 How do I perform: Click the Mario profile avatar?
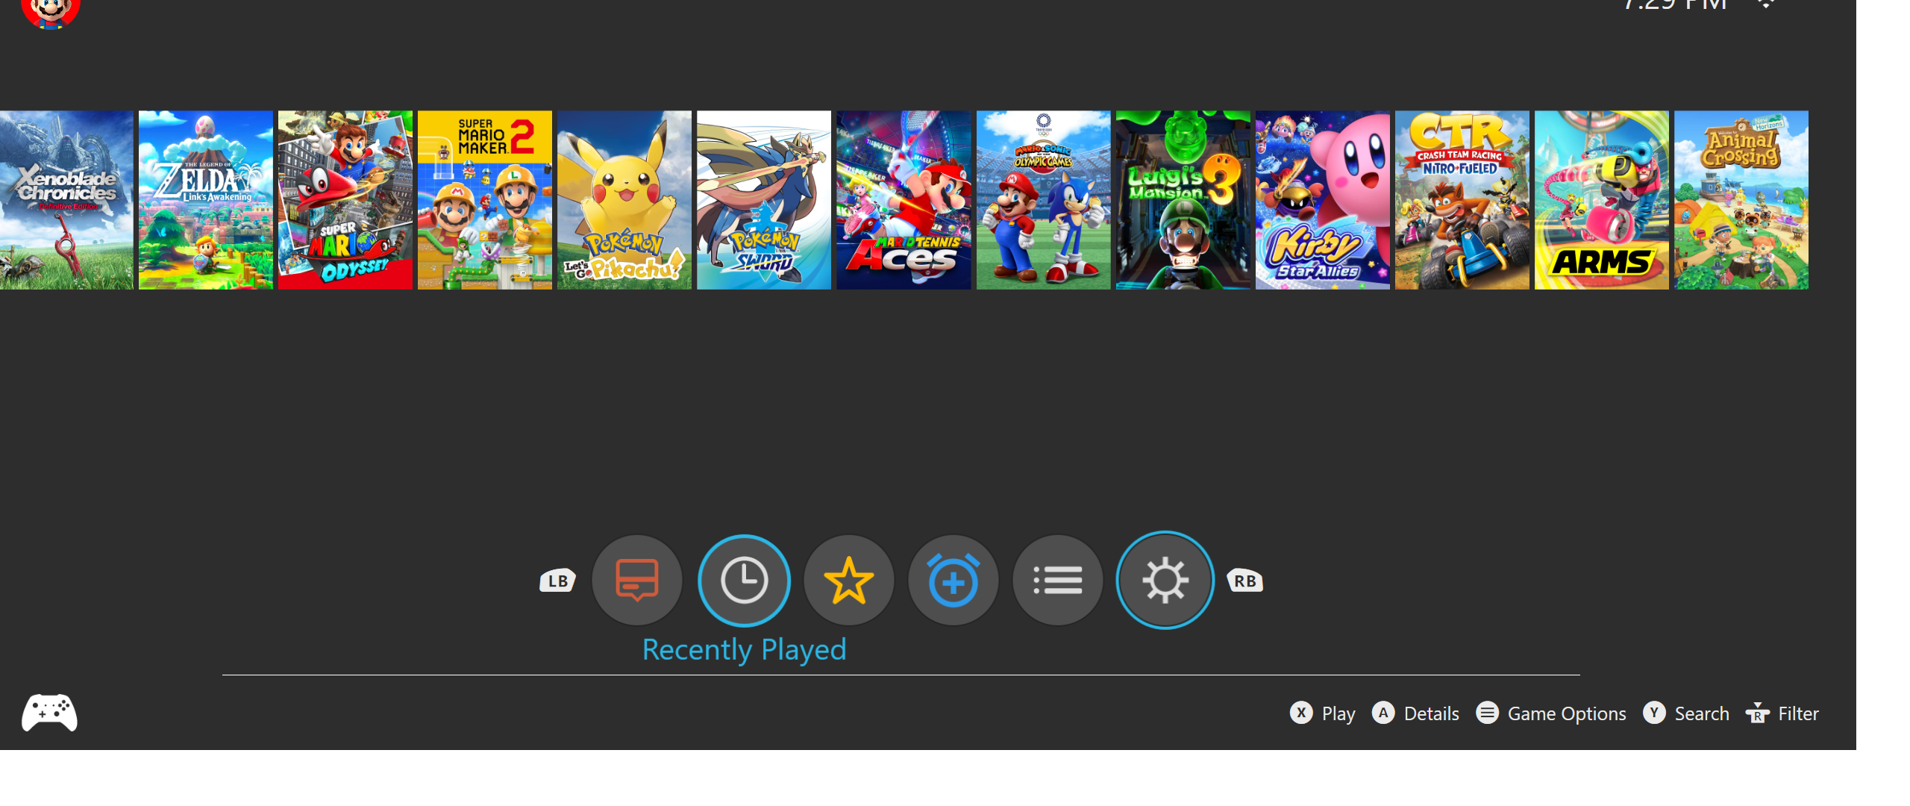click(50, 11)
